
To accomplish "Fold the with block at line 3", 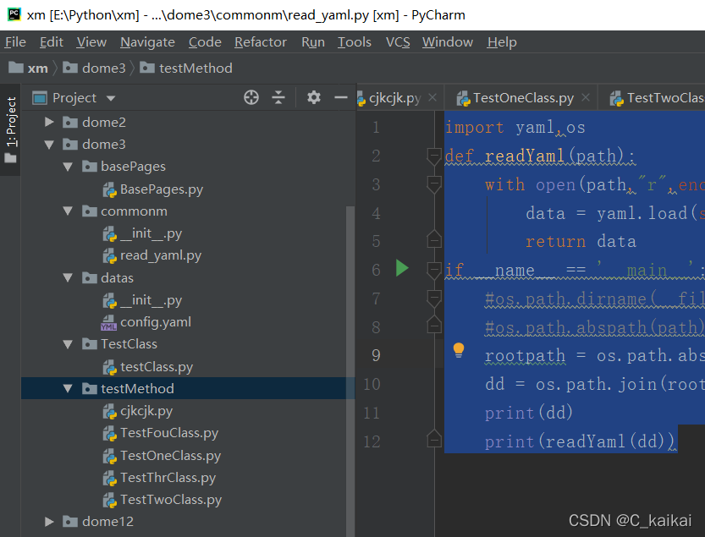I will (x=434, y=184).
